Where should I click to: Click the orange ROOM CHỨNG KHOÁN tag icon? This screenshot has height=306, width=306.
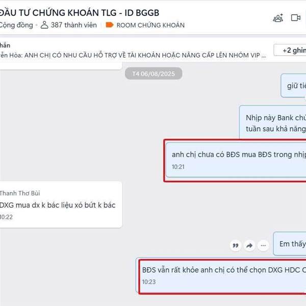[x=110, y=25]
